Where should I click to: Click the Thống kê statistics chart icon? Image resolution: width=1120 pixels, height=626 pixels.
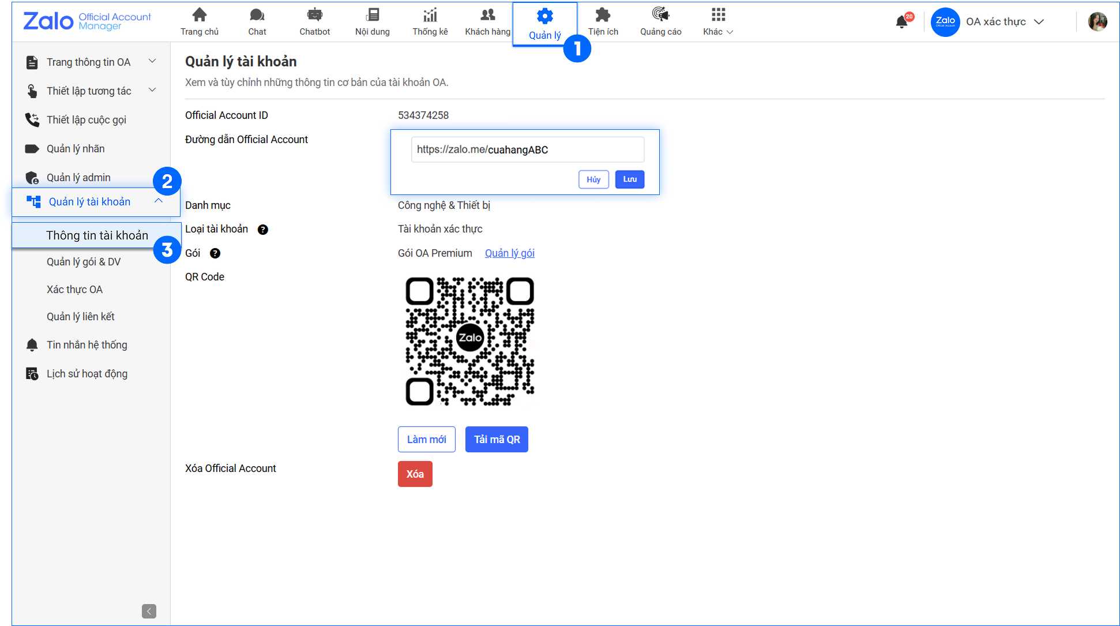click(430, 16)
